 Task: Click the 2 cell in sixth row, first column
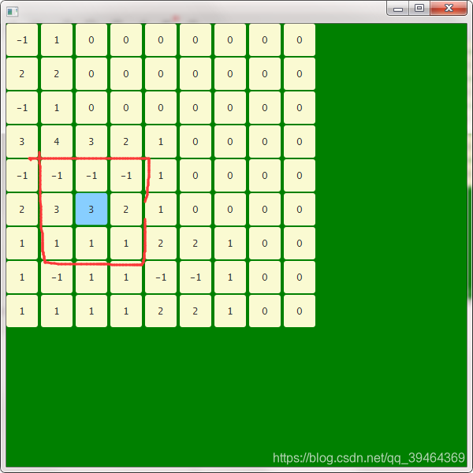click(x=22, y=209)
